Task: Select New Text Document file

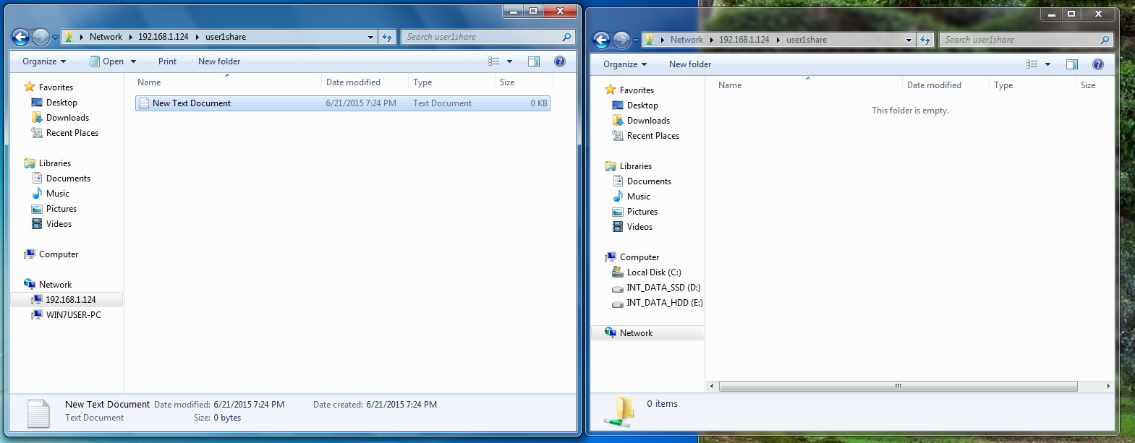Action: pyautogui.click(x=343, y=103)
